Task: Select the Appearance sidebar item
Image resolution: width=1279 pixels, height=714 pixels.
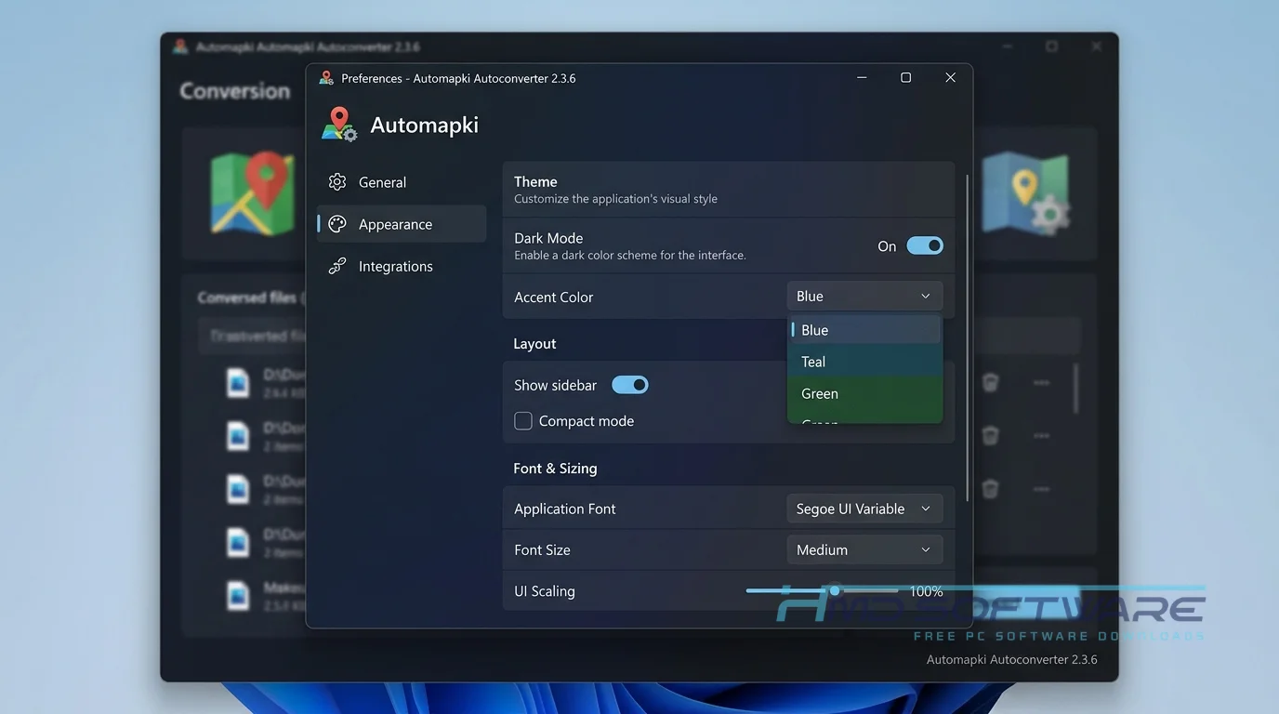Action: pyautogui.click(x=401, y=224)
